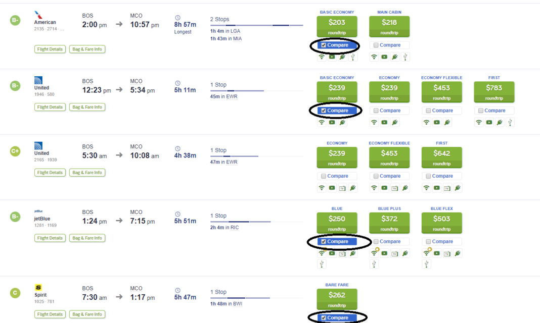Image resolution: width=540 pixels, height=323 pixels.
Task: Click the TV amenity icon under United First fare
Action: click(x=446, y=187)
